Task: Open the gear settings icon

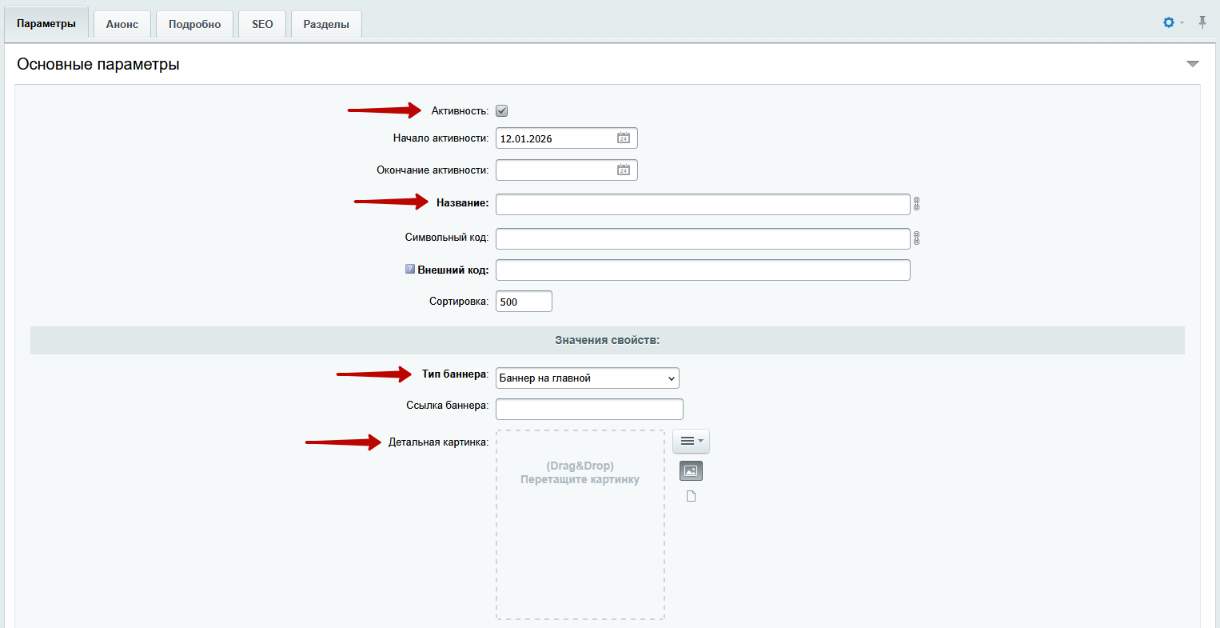Action: pyautogui.click(x=1169, y=22)
